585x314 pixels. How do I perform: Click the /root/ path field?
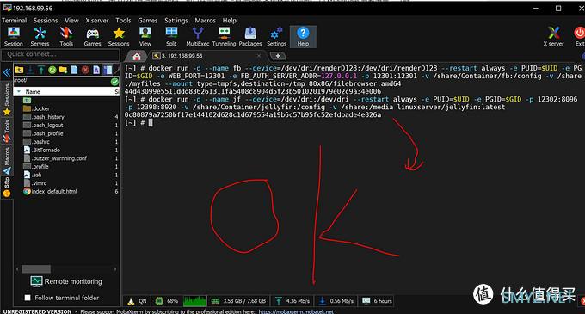click(x=62, y=81)
